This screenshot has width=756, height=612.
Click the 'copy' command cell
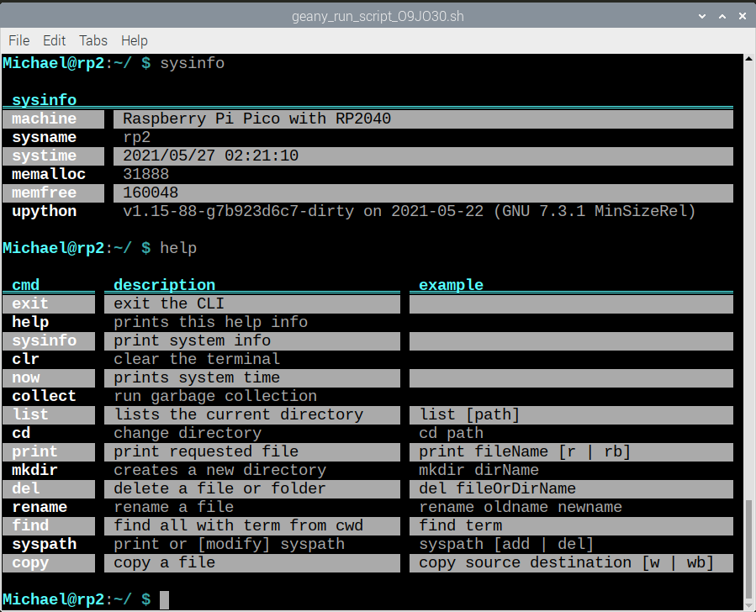coord(30,563)
